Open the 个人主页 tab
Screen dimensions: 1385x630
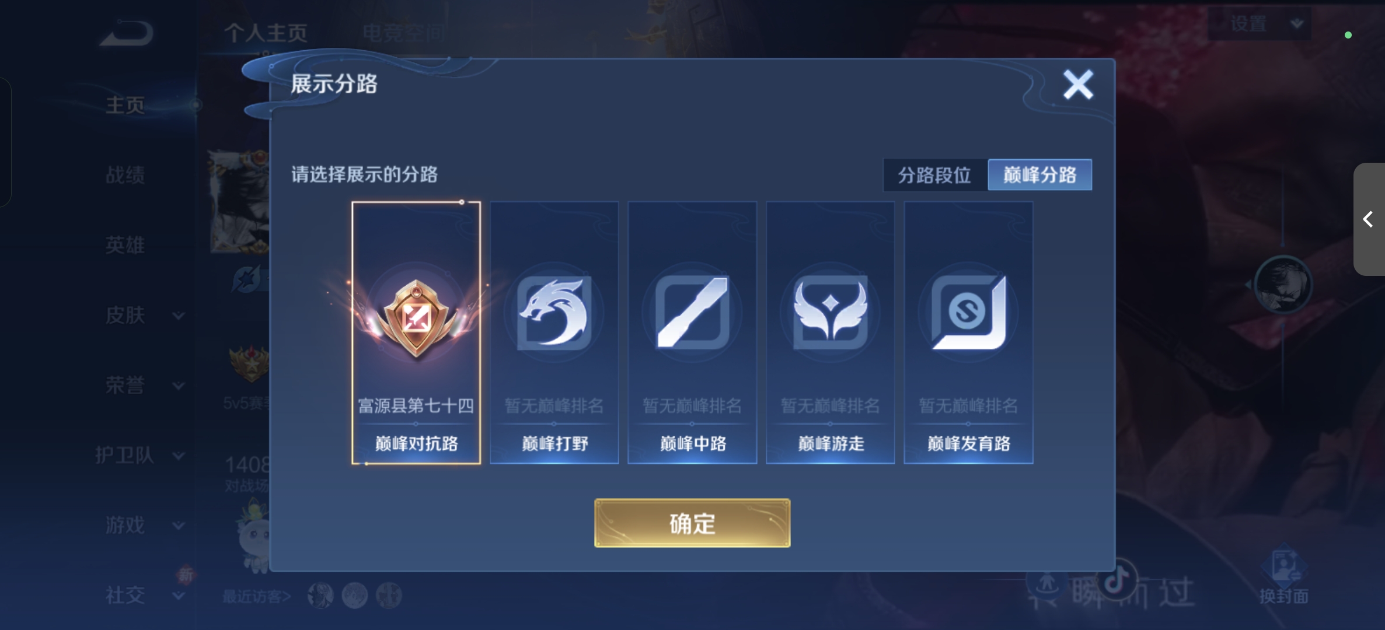[266, 33]
